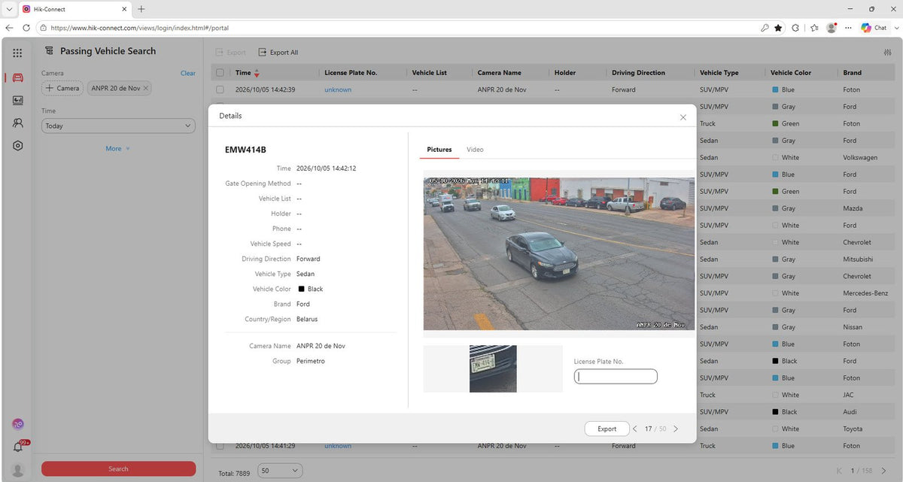Click the Volkswagen brand cell
The width and height of the screenshot is (903, 482).
tap(861, 158)
